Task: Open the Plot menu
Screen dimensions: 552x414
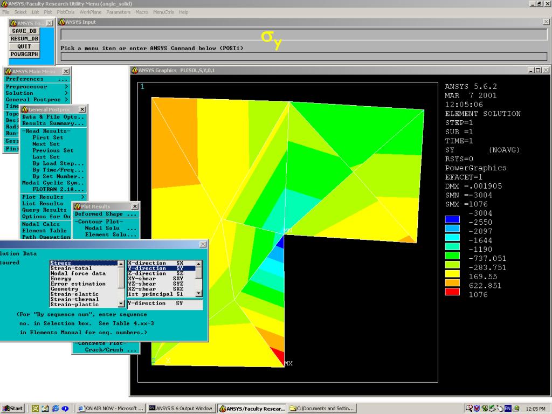Action: tap(48, 12)
